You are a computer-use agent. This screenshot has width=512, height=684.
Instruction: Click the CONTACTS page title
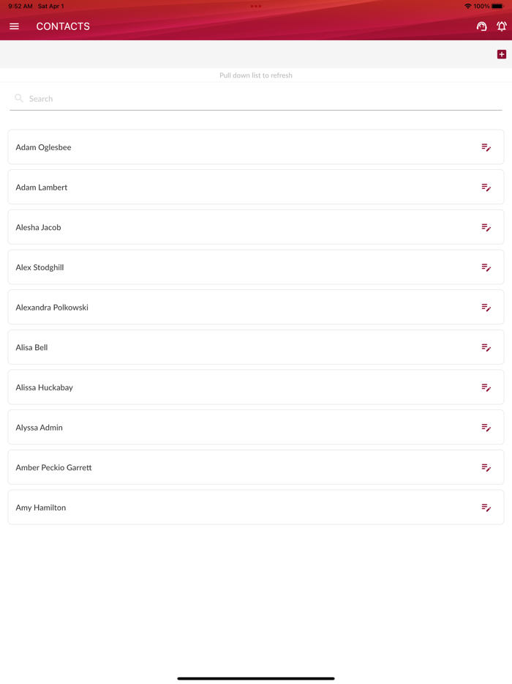(x=63, y=26)
